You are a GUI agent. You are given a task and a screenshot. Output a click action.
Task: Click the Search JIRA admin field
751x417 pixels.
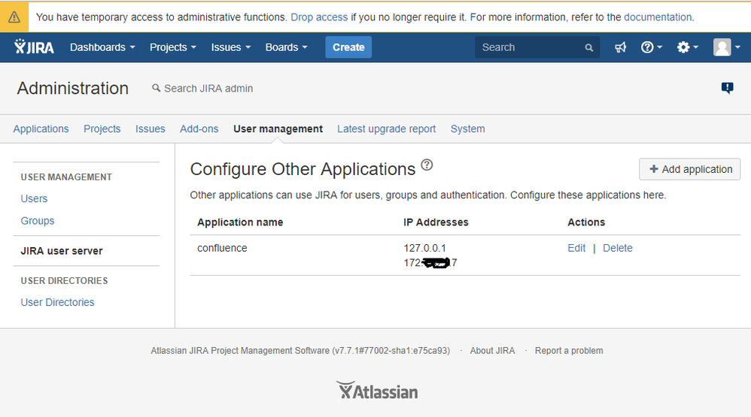208,89
